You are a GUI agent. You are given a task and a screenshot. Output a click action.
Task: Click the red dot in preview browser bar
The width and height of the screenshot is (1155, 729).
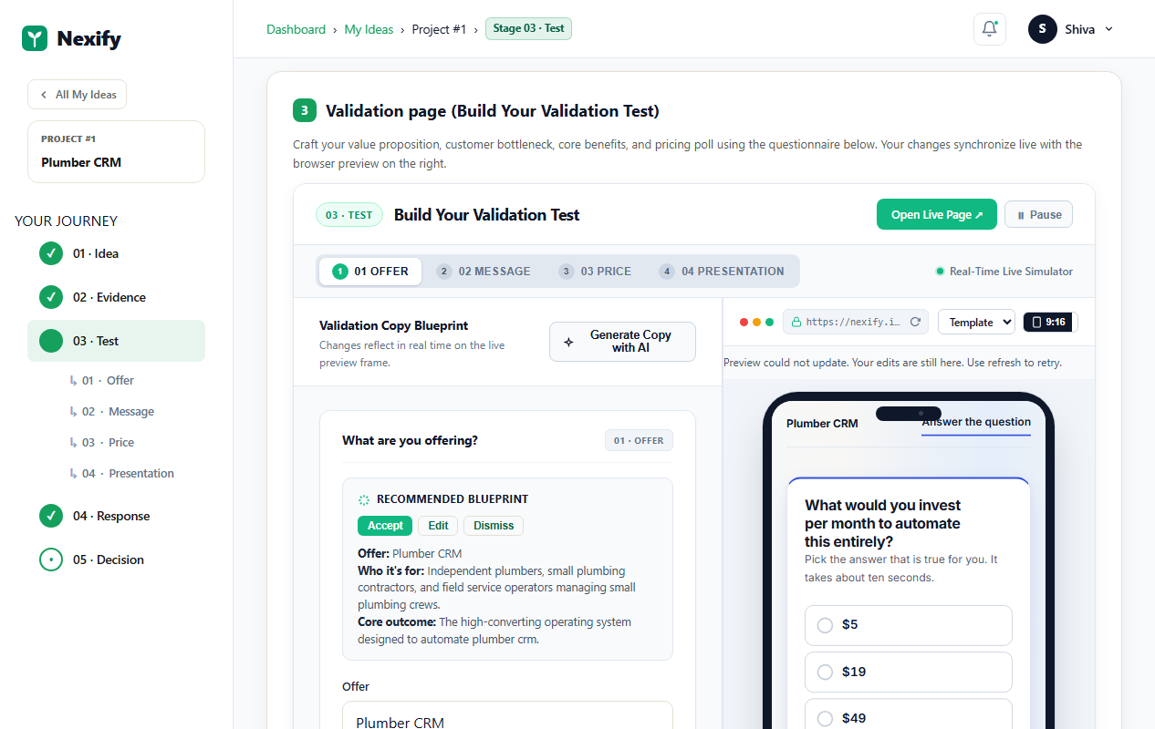[x=744, y=322]
